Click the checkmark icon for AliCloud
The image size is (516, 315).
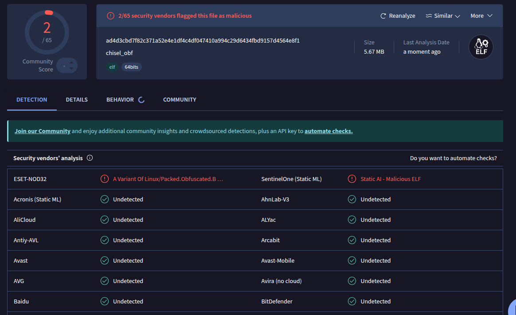coord(104,220)
